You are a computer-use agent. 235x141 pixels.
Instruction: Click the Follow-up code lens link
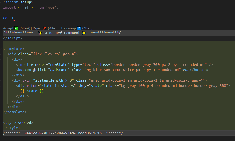pos(68,28)
